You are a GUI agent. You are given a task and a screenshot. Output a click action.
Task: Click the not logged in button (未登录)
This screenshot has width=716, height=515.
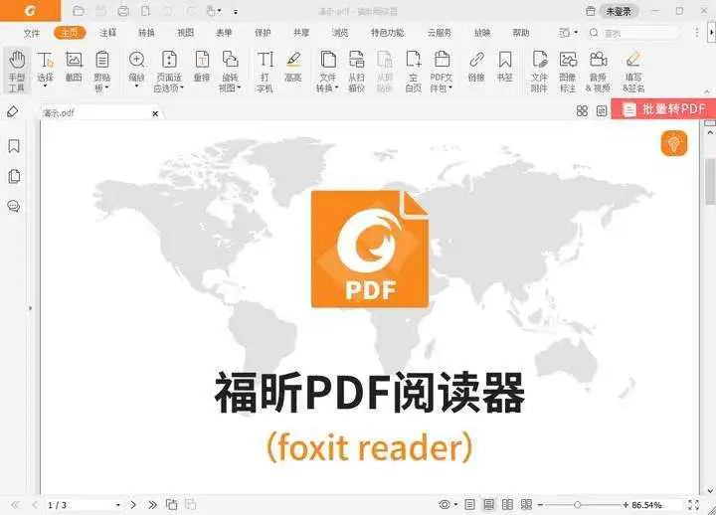[x=619, y=11]
